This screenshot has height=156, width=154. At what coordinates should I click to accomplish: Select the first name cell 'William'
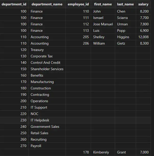click(103, 43)
